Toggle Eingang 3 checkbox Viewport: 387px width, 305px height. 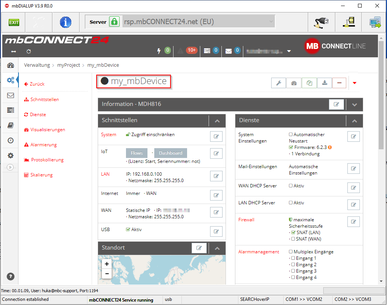tap(293, 271)
